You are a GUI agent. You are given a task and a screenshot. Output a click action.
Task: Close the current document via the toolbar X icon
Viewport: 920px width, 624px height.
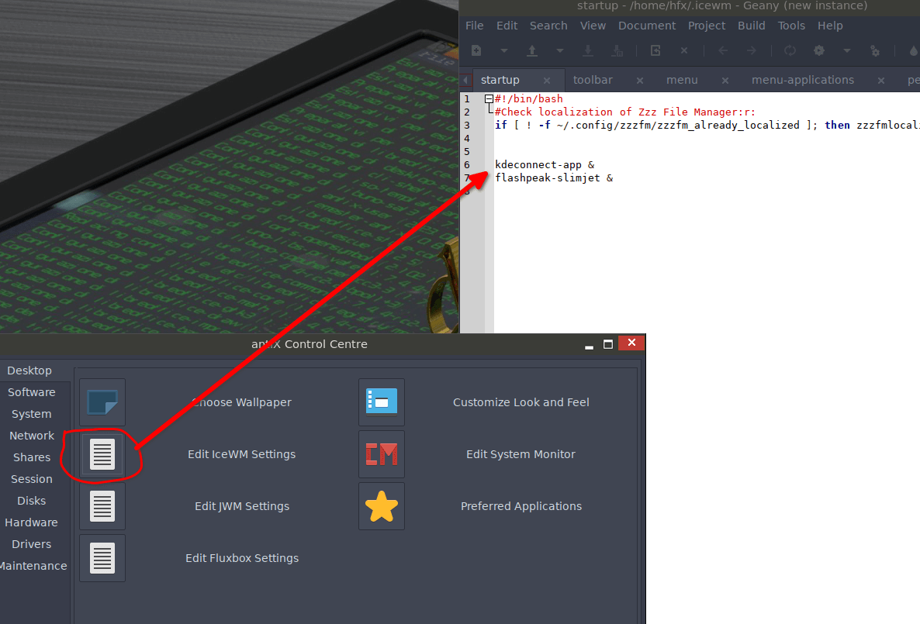683,50
